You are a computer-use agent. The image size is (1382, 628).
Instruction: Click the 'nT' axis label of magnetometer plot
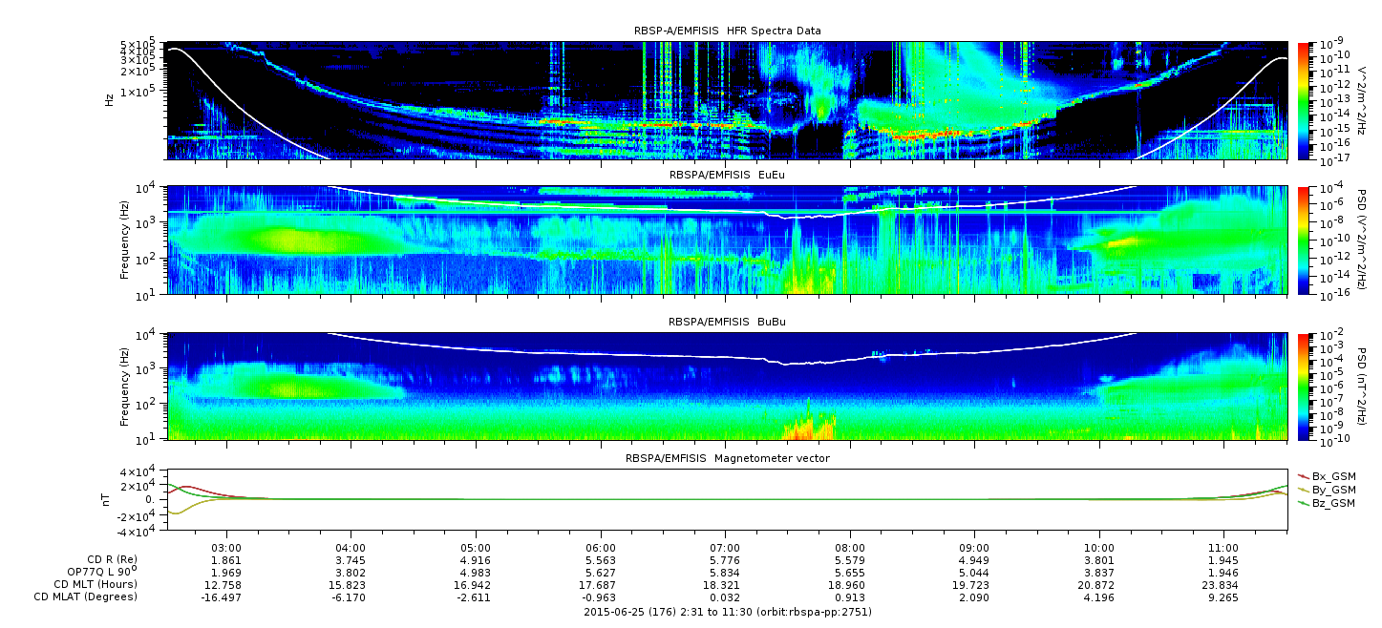pos(108,499)
